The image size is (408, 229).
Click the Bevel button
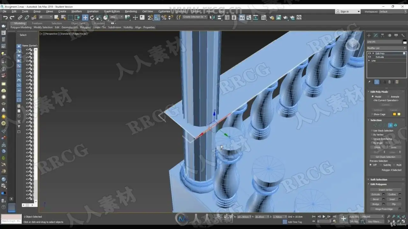point(376,199)
